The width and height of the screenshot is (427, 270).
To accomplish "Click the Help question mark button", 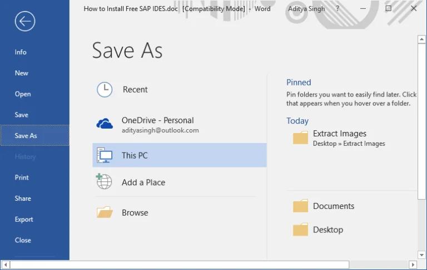I will pos(337,9).
